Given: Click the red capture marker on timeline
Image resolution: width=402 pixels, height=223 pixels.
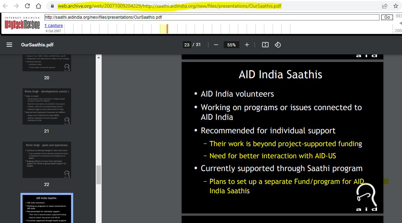Looking at the screenshot, I should [x=167, y=29].
